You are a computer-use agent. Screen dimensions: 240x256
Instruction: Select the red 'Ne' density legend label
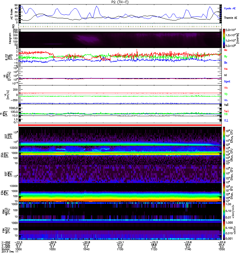pyautogui.click(x=226, y=69)
